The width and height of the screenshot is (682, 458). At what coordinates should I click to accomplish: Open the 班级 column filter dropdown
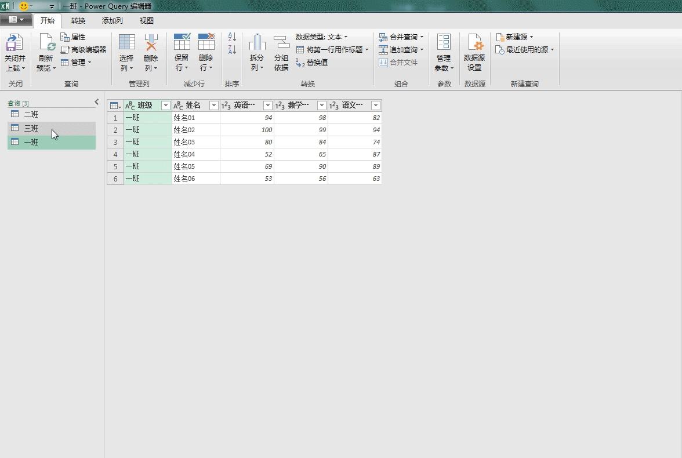(x=166, y=106)
